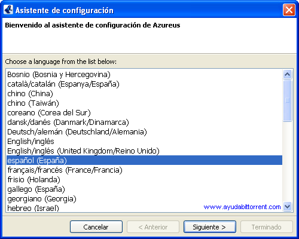Select dansk/danés (Danmark/Dinamarca)
The height and width of the screenshot is (239, 299).
click(144, 122)
